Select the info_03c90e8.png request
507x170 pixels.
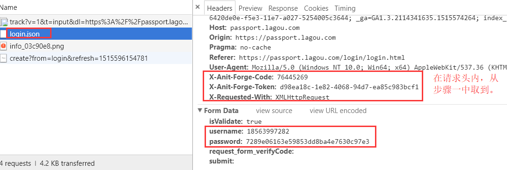coord(96,46)
